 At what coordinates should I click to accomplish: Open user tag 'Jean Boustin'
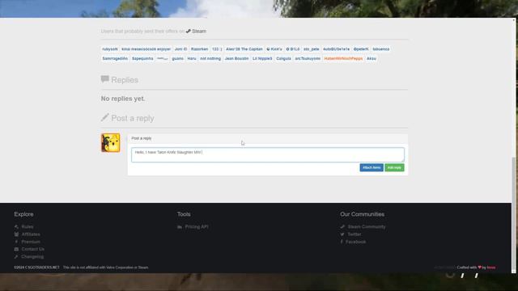tap(236, 58)
